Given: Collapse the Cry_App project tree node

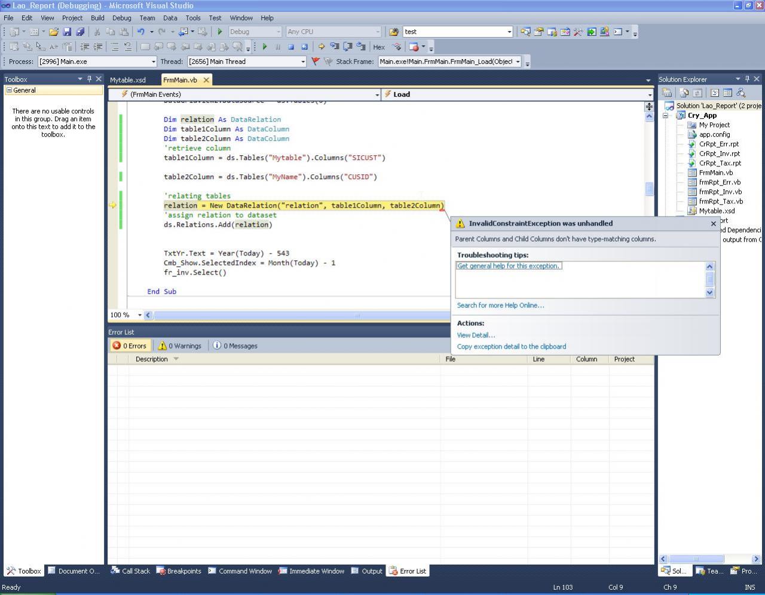Looking at the screenshot, I should 665,116.
